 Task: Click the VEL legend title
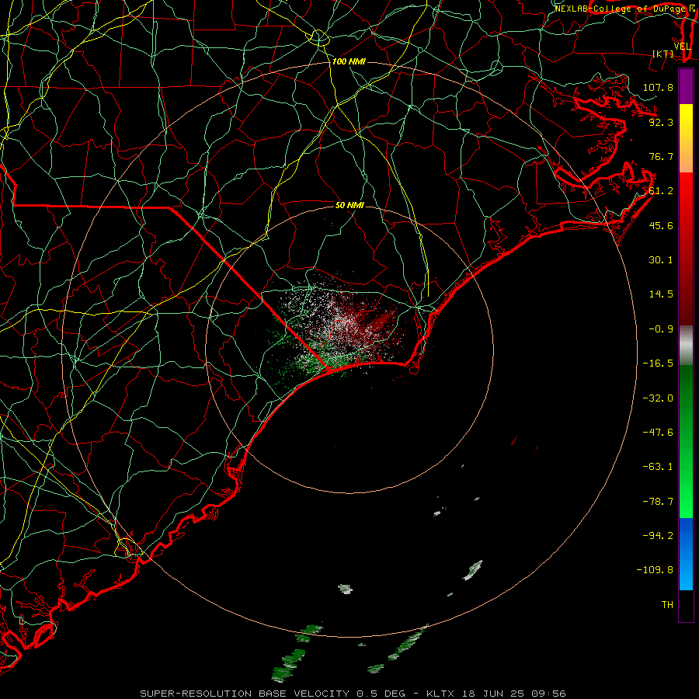point(683,47)
